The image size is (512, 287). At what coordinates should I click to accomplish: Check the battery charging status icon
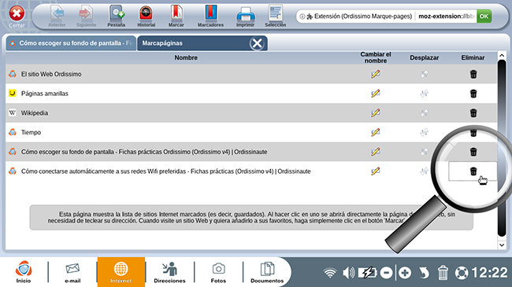pos(367,273)
